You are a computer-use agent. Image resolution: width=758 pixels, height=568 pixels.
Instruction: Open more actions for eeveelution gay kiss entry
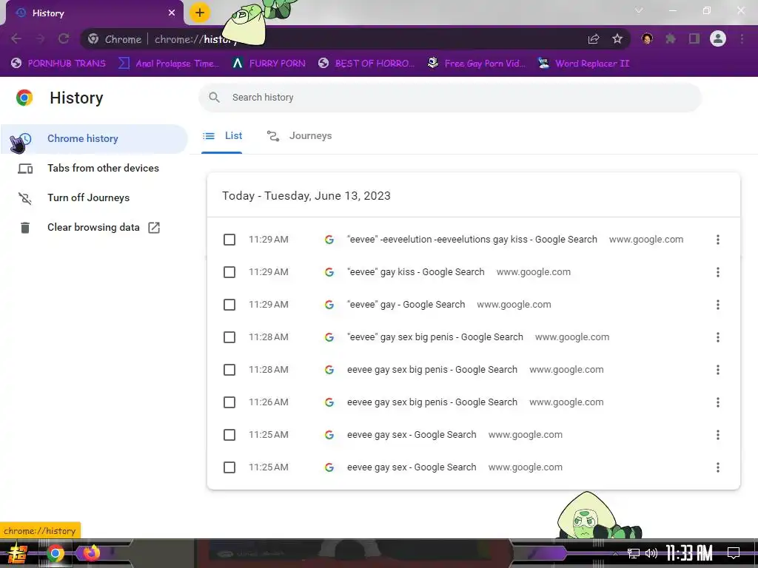coord(718,240)
